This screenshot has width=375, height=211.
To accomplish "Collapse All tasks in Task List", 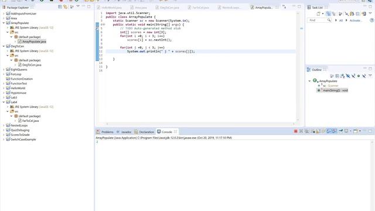I will [358, 14].
